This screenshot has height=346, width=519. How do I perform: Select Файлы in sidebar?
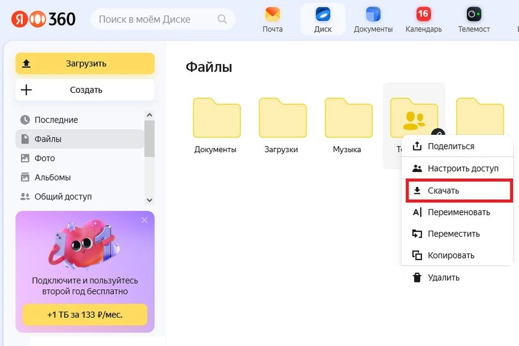point(80,139)
